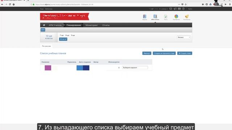Click the padlock site security icon
This screenshot has width=232, height=130.
click(34, 4)
